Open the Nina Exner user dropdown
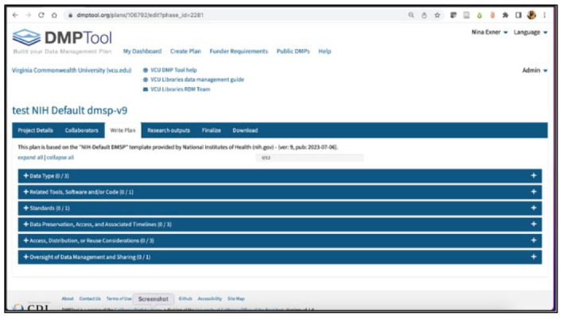The width and height of the screenshot is (563, 318). (x=489, y=33)
